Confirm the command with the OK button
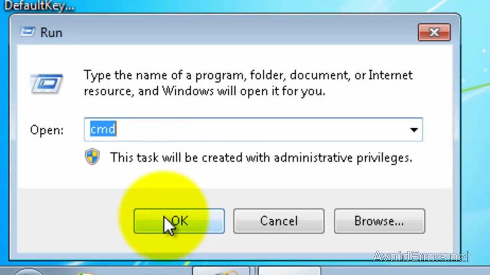 pyautogui.click(x=179, y=221)
